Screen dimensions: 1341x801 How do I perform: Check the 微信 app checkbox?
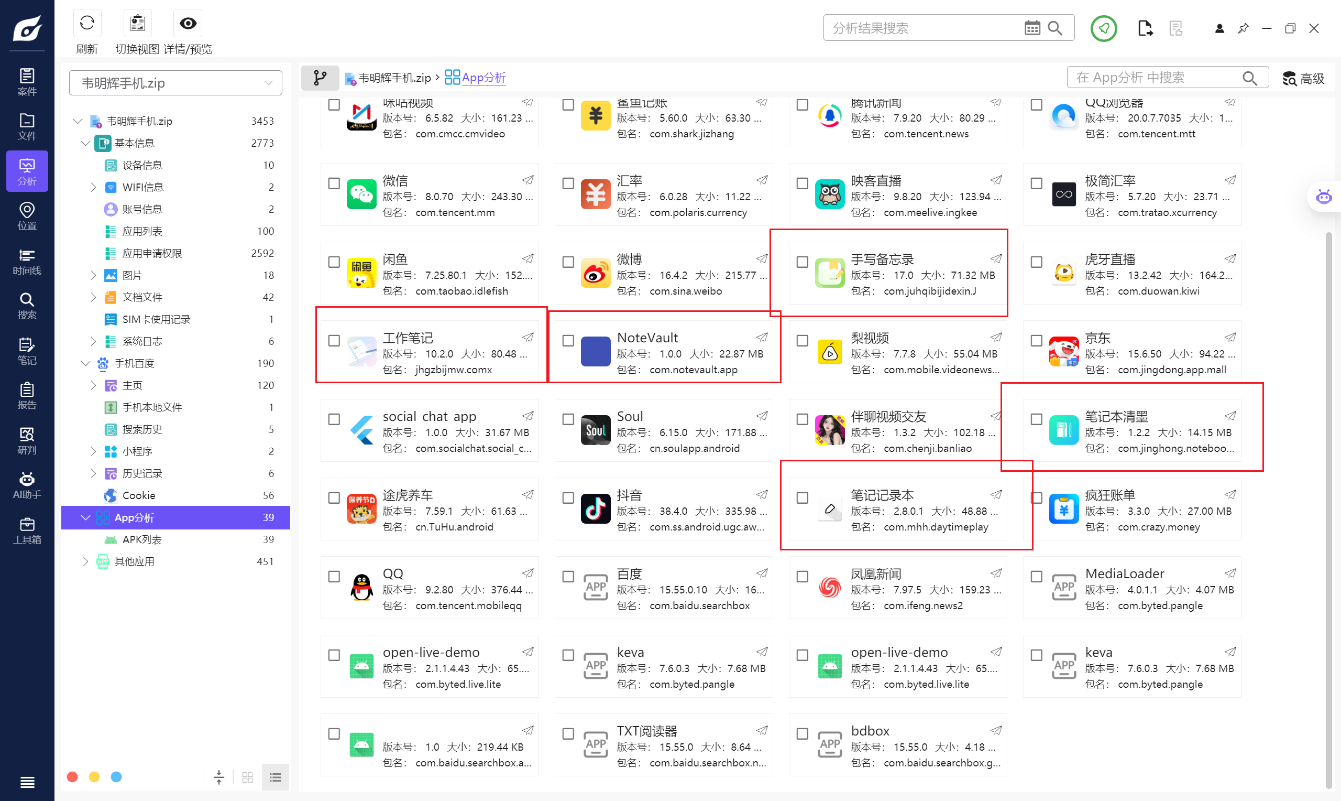334,183
